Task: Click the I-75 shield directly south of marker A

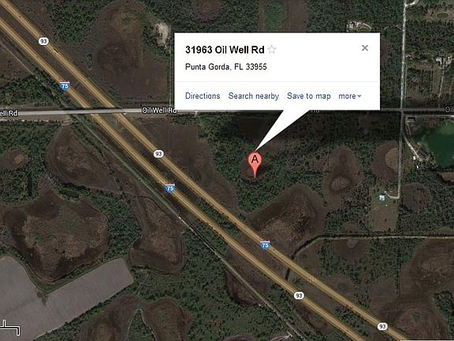Action: point(265,245)
